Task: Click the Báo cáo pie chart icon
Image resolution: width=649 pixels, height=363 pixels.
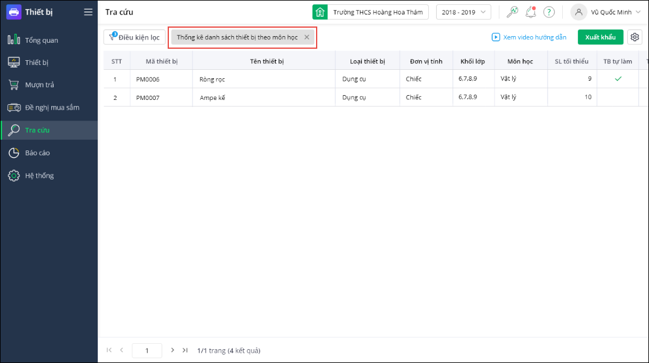Action: coord(14,153)
